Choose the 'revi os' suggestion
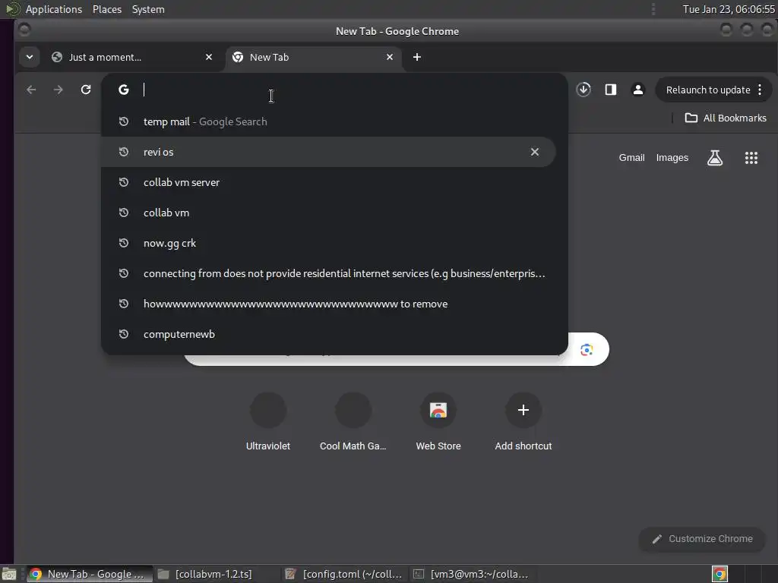The width and height of the screenshot is (778, 583). 328,152
